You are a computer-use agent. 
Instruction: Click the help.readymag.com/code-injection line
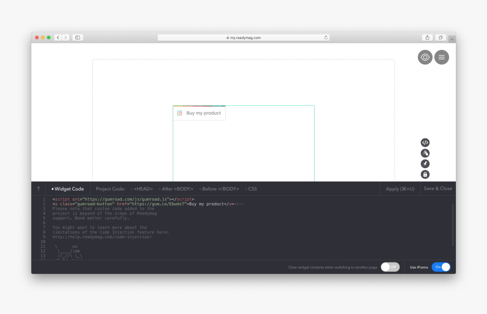pyautogui.click(x=102, y=236)
